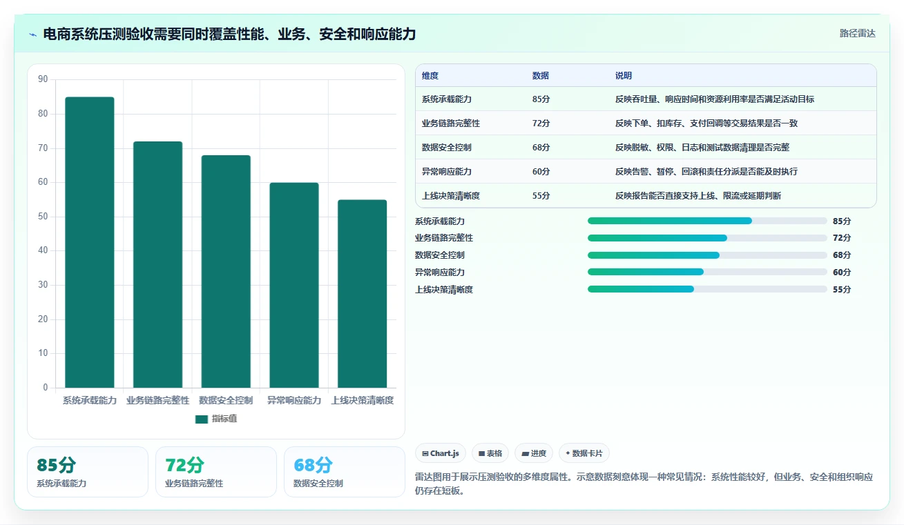
Task: Click the page title 电商系统压测验收
Action: click(x=229, y=34)
